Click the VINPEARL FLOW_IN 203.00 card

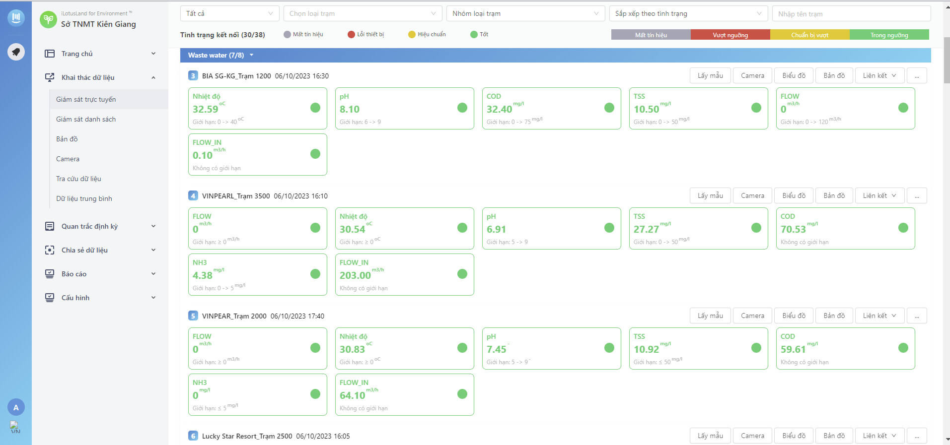coord(405,274)
